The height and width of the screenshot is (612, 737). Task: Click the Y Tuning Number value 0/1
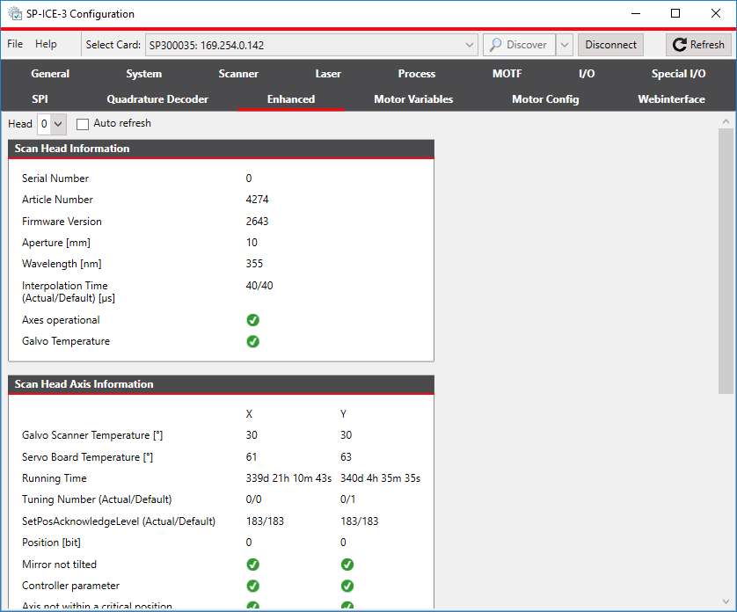tap(347, 499)
